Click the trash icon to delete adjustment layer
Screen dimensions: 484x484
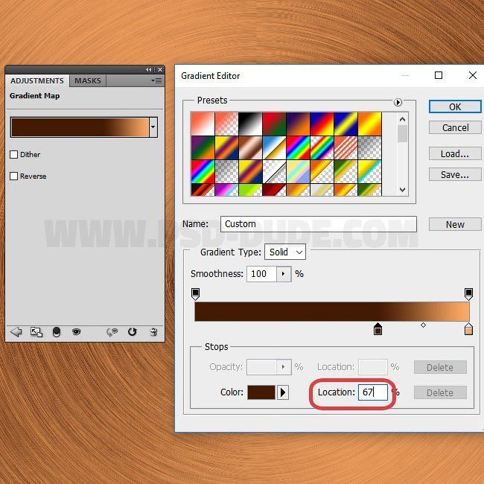point(153,332)
